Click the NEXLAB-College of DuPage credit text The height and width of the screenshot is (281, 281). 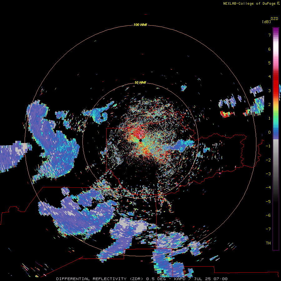(x=251, y=3)
